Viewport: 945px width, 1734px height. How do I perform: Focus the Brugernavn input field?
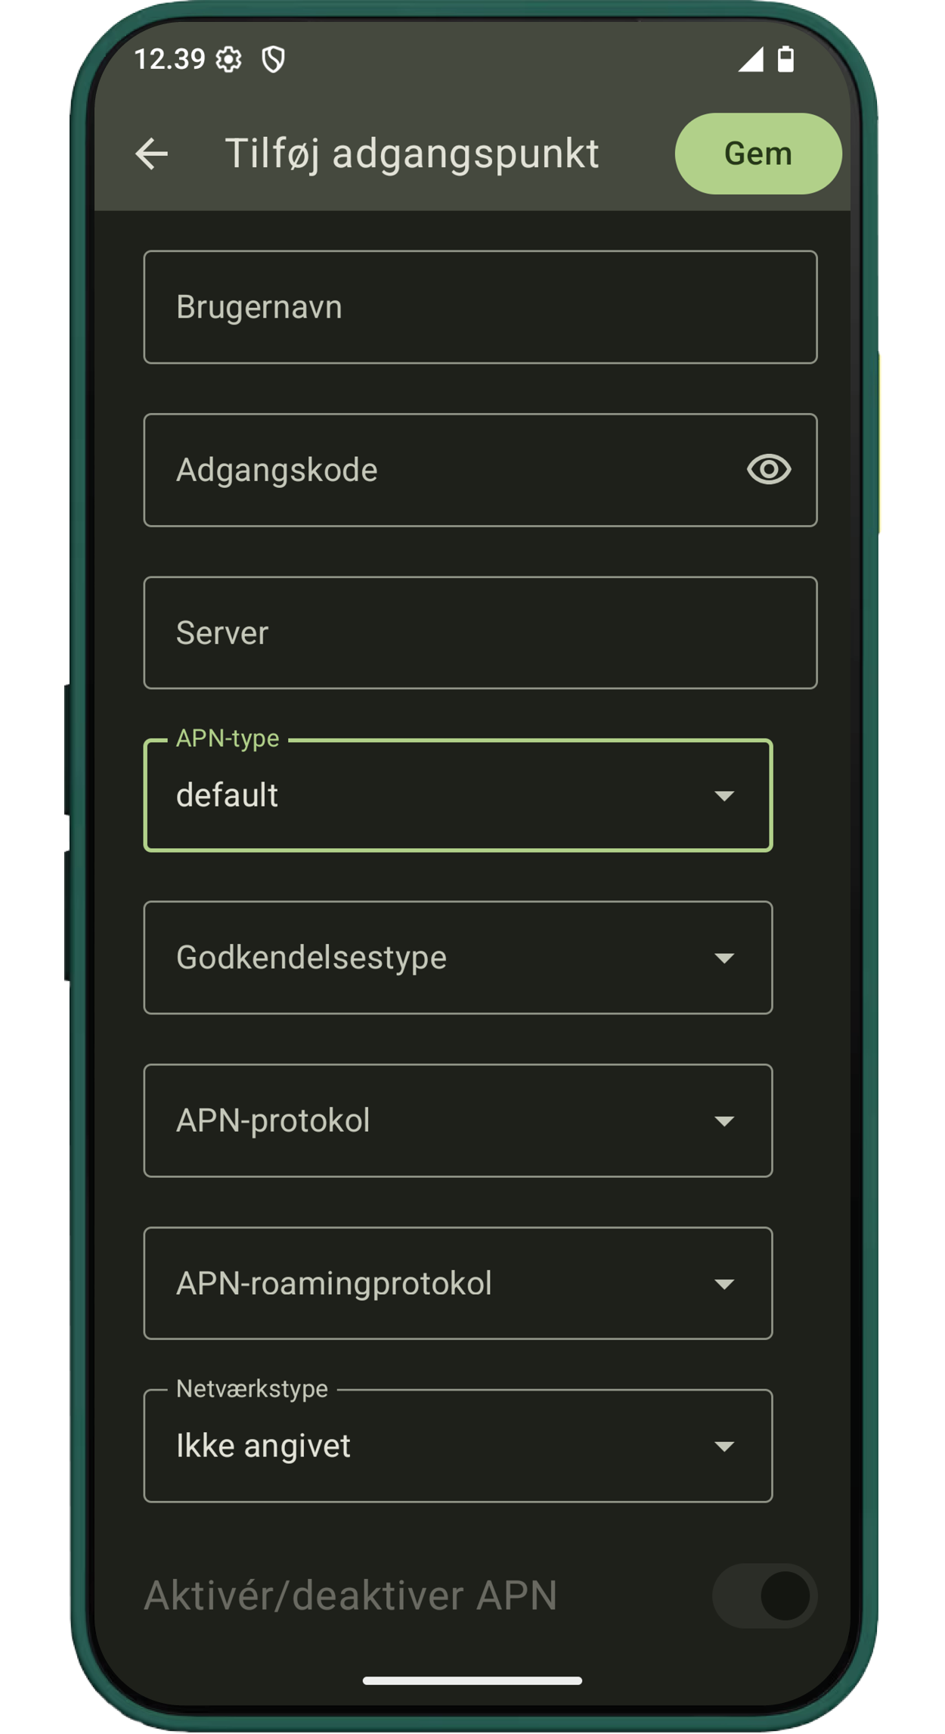click(481, 307)
